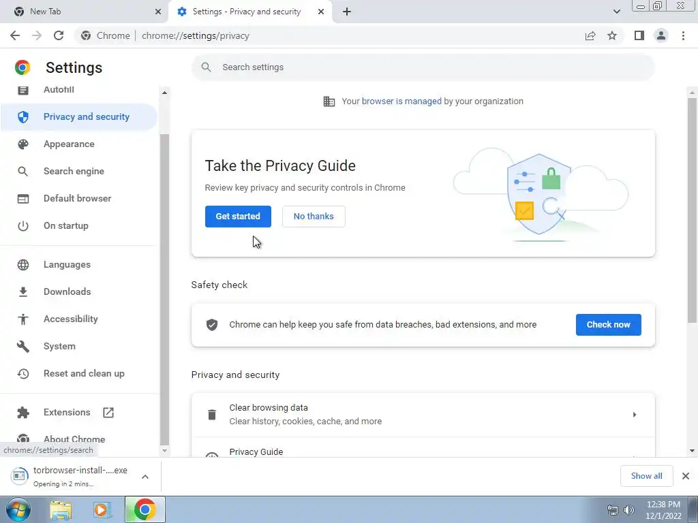698x523 pixels.
Task: Open Clear browsing data row
Action: coord(423,415)
